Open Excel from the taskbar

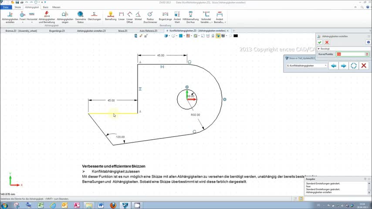41,205
